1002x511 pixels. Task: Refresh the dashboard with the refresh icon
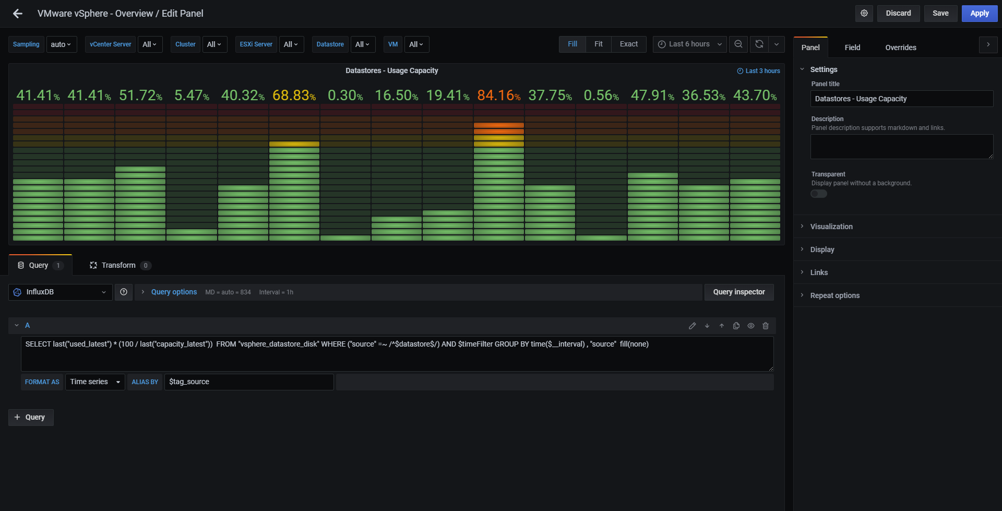(759, 44)
